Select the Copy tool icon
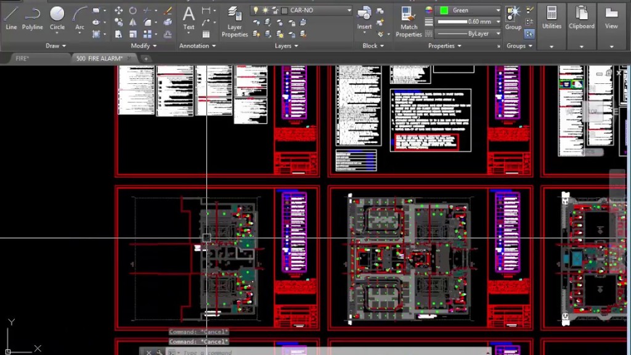Image resolution: width=631 pixels, height=355 pixels. pyautogui.click(x=118, y=22)
